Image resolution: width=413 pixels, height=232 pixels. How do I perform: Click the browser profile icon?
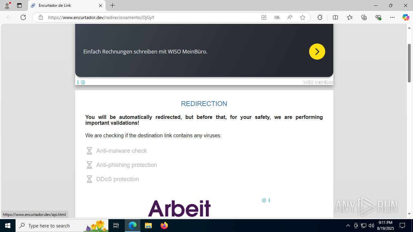tap(7, 5)
